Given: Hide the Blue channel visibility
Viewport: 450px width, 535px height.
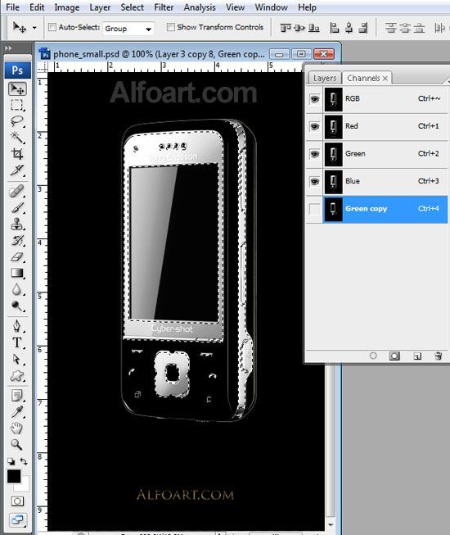Looking at the screenshot, I should coord(314,181).
